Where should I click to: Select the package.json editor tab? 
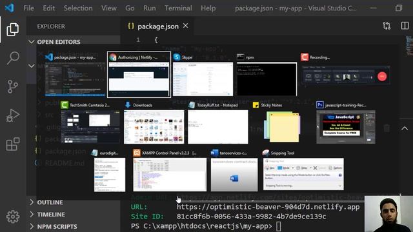pyautogui.click(x=157, y=26)
